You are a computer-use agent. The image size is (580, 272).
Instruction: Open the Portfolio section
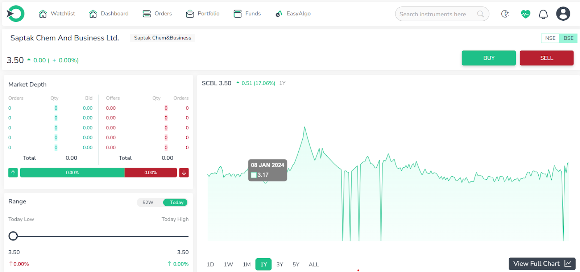(203, 14)
